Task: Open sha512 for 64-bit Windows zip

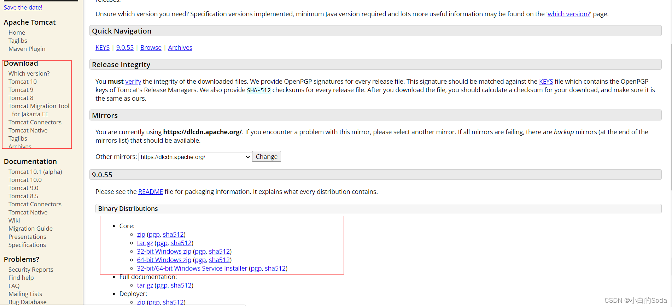Action: coord(219,260)
